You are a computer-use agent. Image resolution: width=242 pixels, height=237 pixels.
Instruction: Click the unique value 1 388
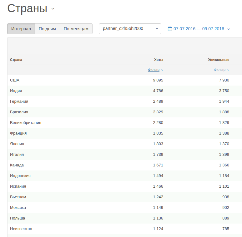tap(224, 133)
